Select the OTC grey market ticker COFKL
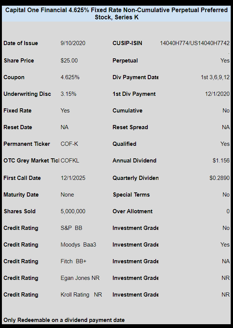The width and height of the screenshot is (233, 328). [x=70, y=161]
